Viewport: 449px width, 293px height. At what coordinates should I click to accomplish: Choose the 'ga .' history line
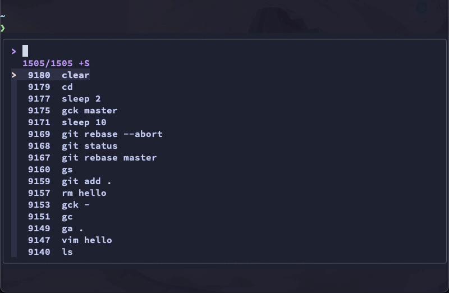pyautogui.click(x=72, y=228)
